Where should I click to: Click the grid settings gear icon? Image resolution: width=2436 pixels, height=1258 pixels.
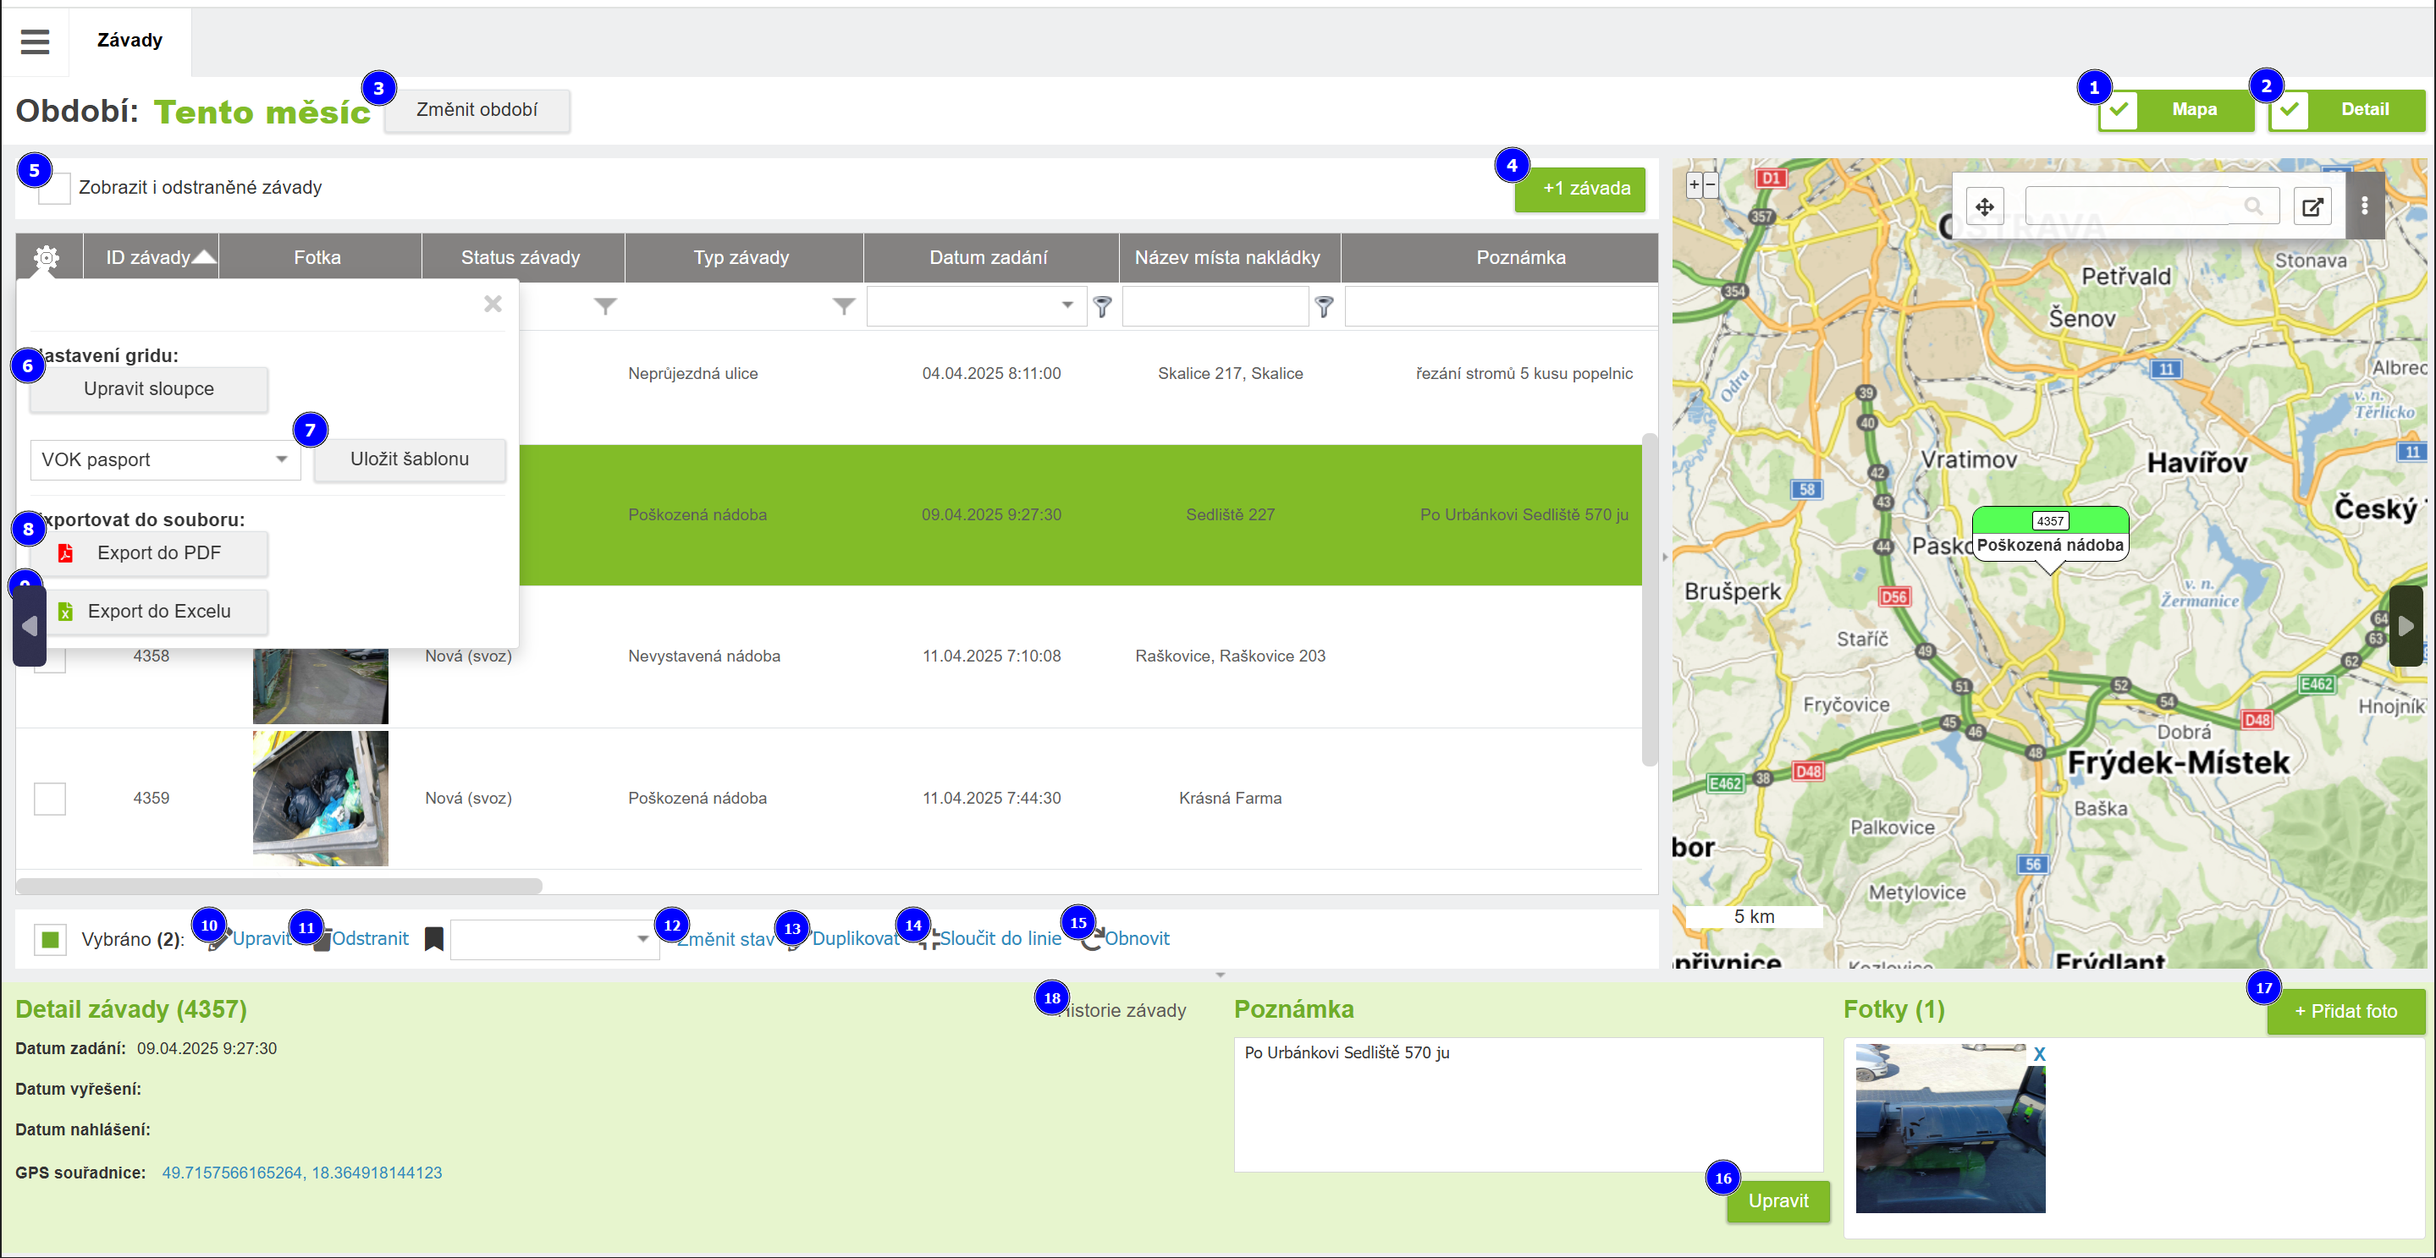click(47, 257)
